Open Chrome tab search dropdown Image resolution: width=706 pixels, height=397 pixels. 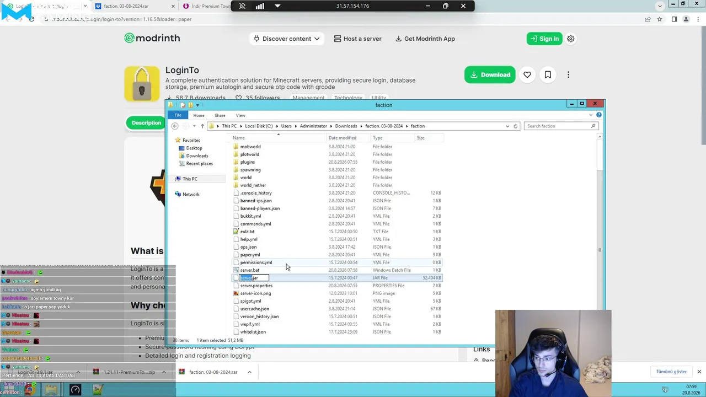pyautogui.click(x=660, y=6)
